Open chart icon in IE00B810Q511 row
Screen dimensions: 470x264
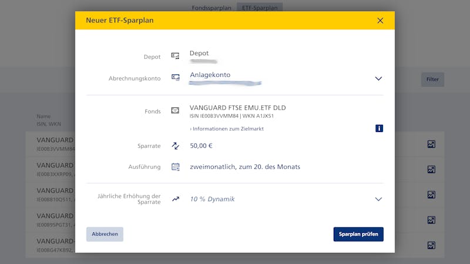point(431,195)
